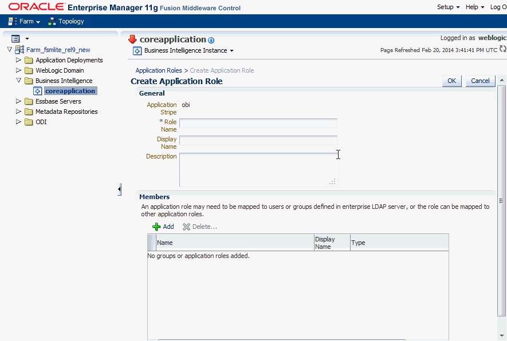Sort by Name column header
This screenshot has height=341, width=507.
point(235,243)
